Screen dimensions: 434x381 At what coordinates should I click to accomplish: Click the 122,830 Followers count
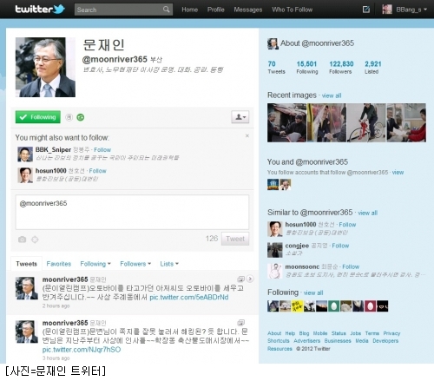(x=341, y=68)
